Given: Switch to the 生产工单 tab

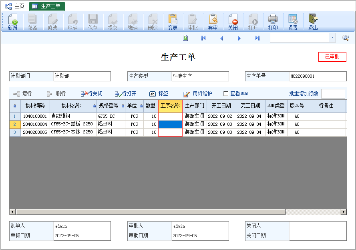Looking at the screenshot, I should click(x=47, y=6).
